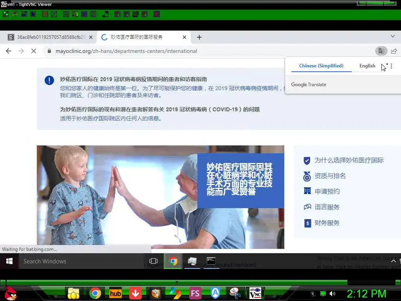Open TightVNC New Connection toolbar icon
401x301 pixels.
tap(5, 14)
